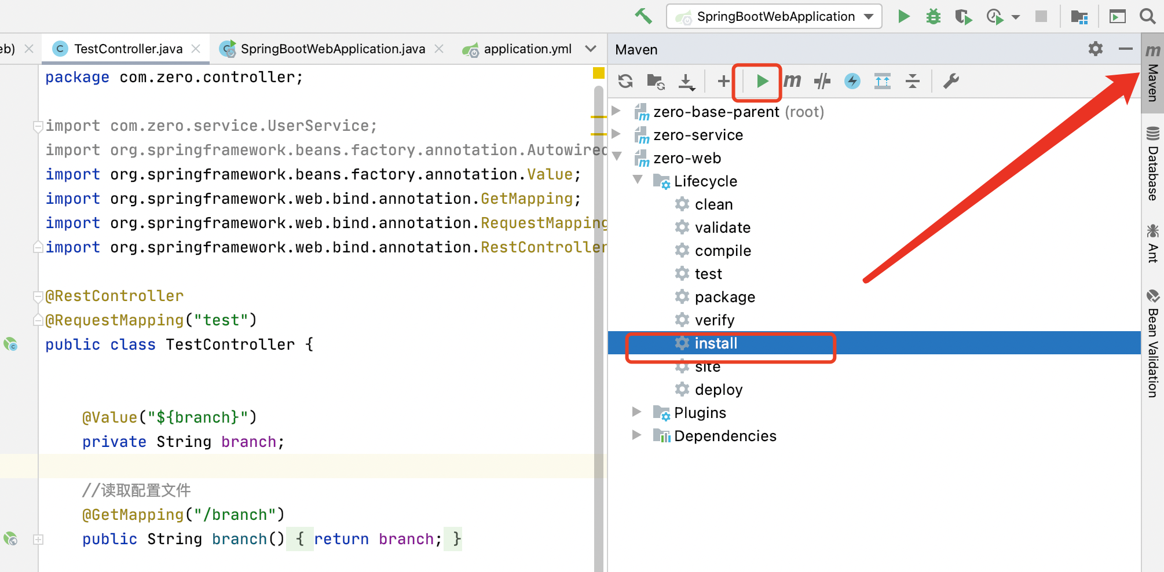This screenshot has height=572, width=1164.
Task: Click the first yellow scrollbar warning stripe
Action: click(598, 117)
